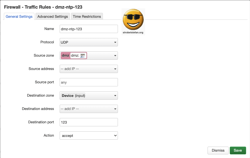250x158 pixels.
Task: Open the Action accept dropdown
Action: [x=89, y=136]
